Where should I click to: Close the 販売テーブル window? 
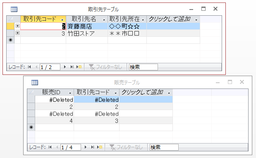click(242, 82)
